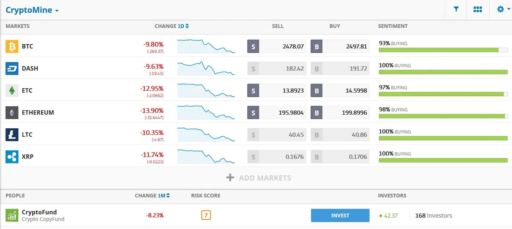The width and height of the screenshot is (512, 229).
Task: Click the ETC price sparkline chart
Action: point(206,90)
